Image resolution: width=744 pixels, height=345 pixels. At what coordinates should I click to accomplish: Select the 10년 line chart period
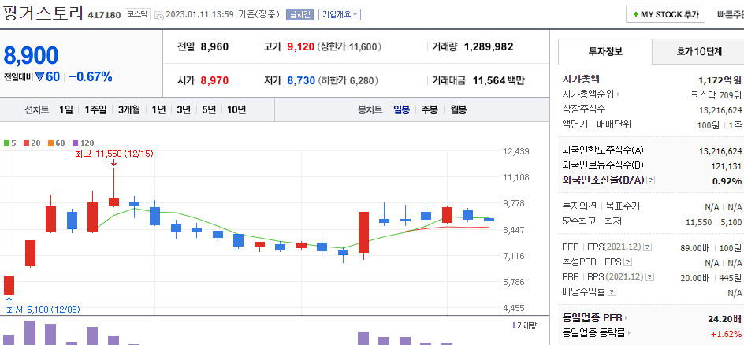[236, 110]
